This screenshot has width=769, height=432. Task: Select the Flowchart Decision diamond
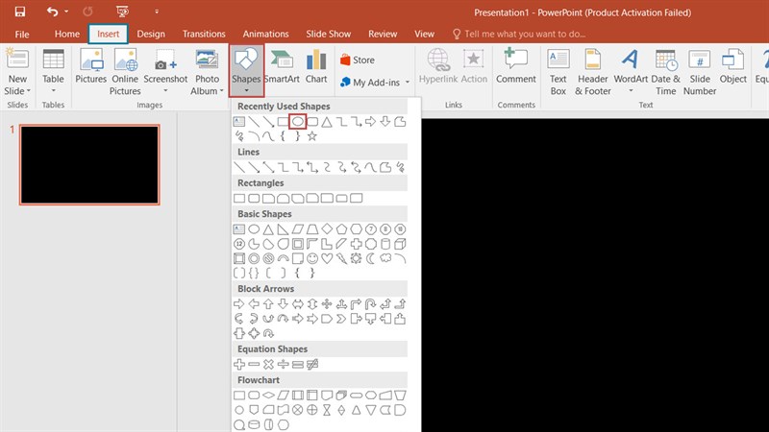click(268, 395)
